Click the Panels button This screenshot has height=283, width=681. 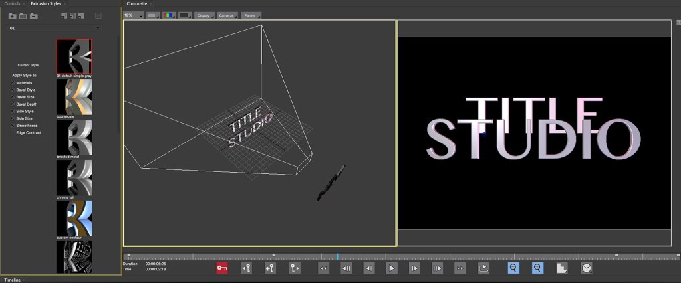tap(250, 15)
